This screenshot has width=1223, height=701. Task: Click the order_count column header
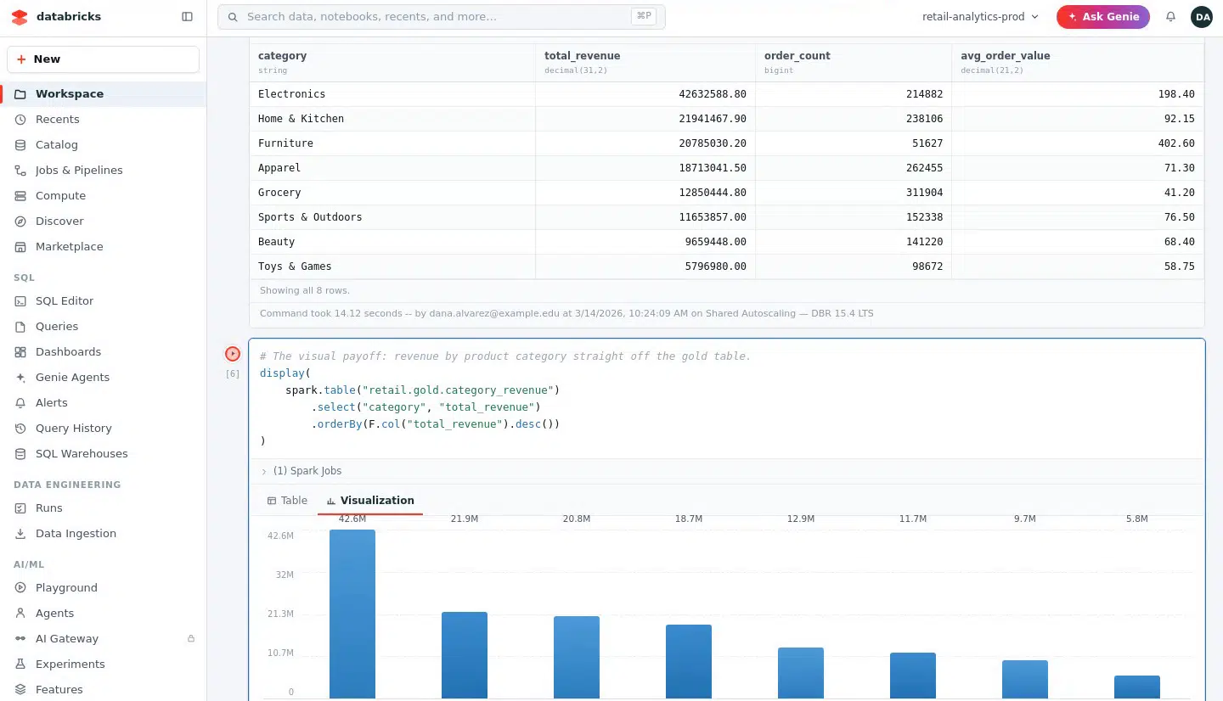pos(854,62)
